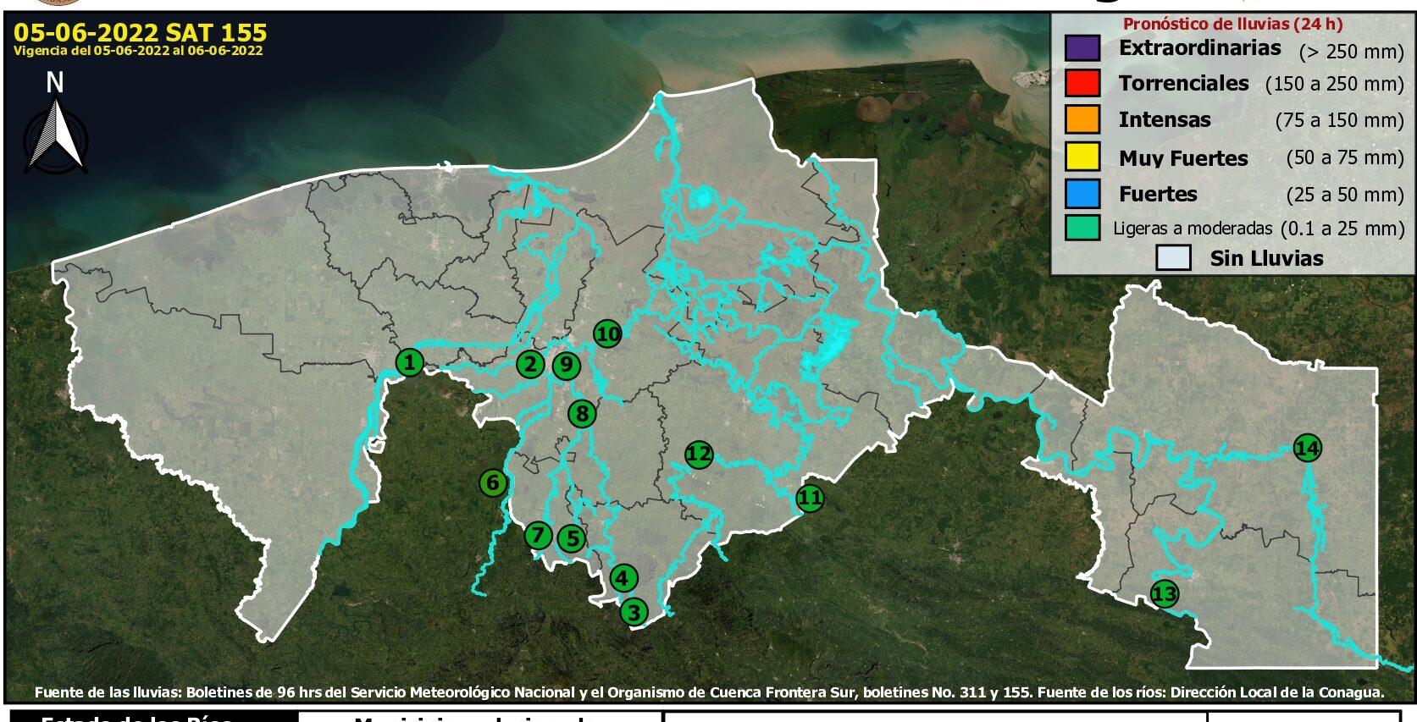Click the green marker labeled 14
This screenshot has height=722, width=1417.
(x=1307, y=448)
